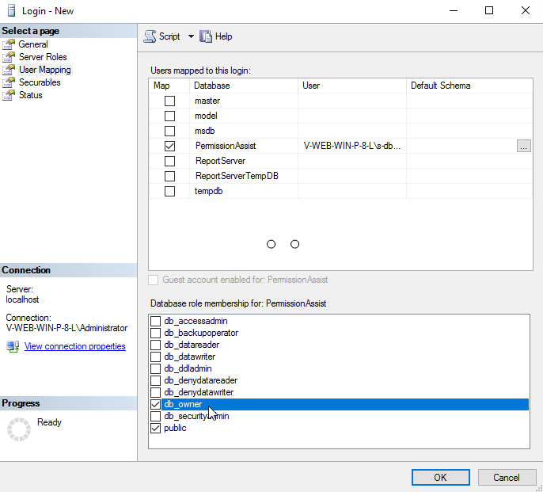
Task: Maximize the Login - New window
Action: click(489, 11)
